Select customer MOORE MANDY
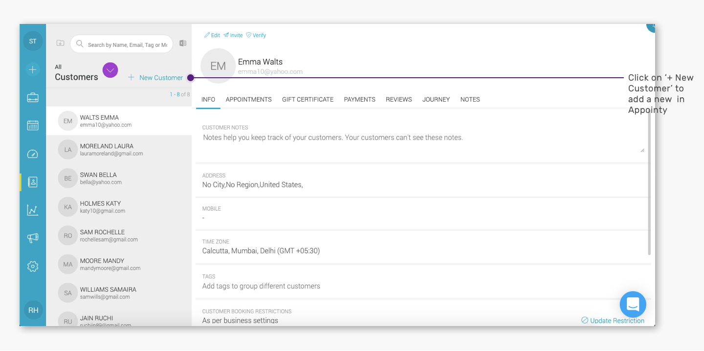Image resolution: width=704 pixels, height=351 pixels. (x=119, y=264)
